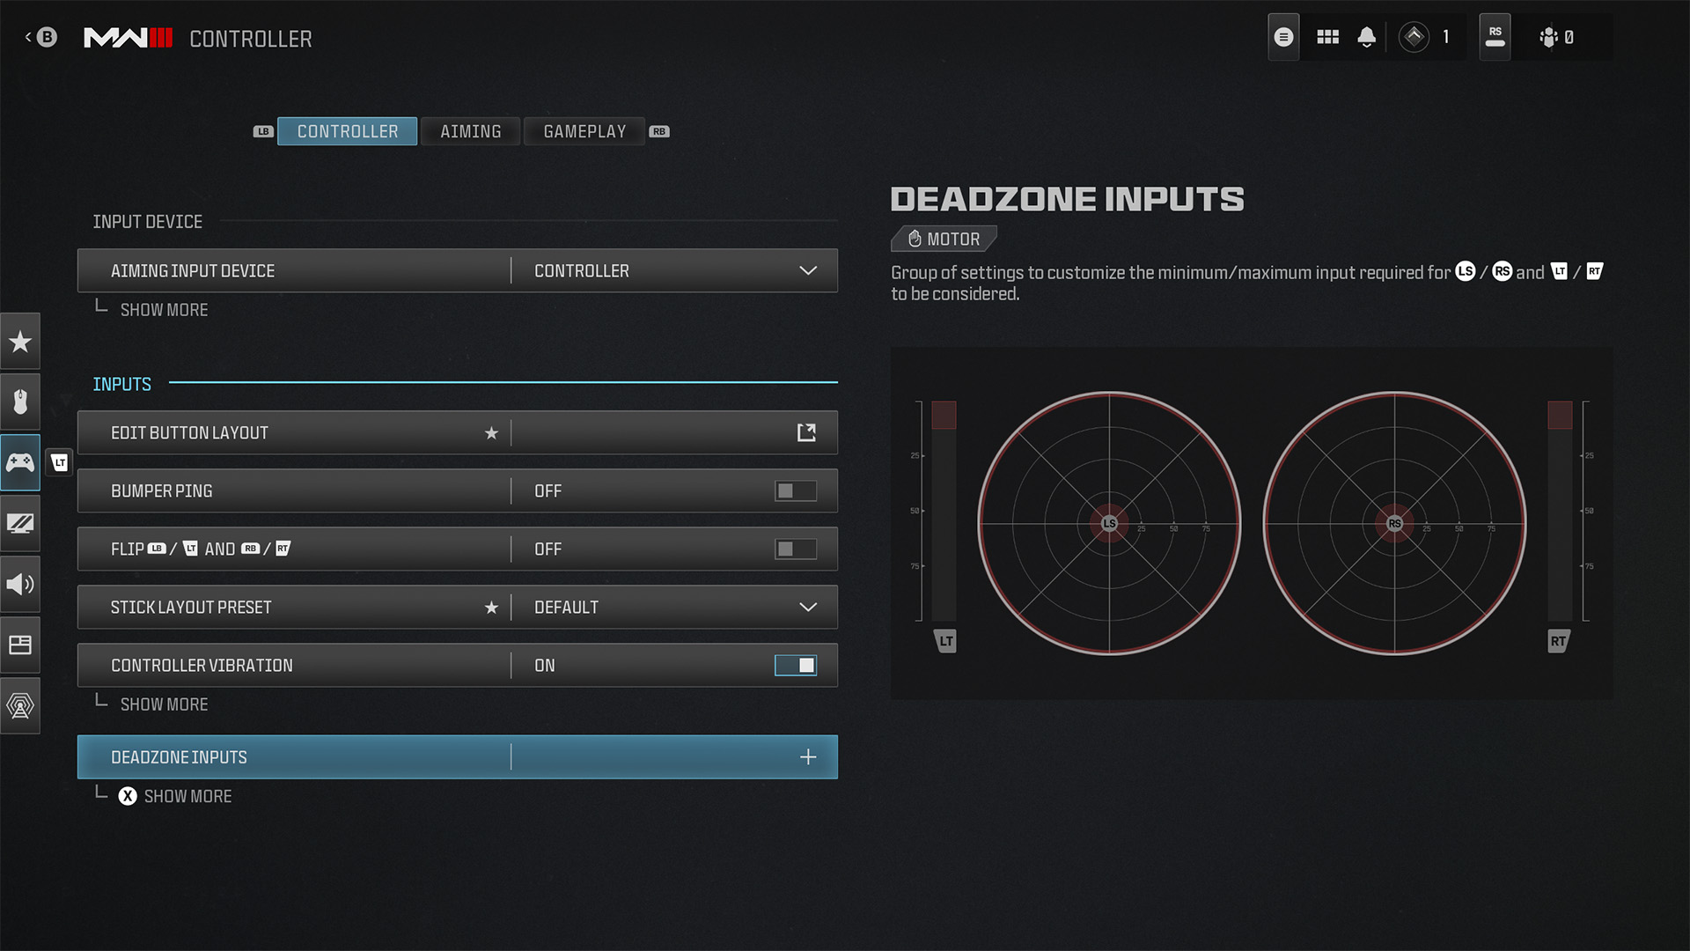The image size is (1690, 951).
Task: Switch to the Aiming tab
Action: coord(470,131)
